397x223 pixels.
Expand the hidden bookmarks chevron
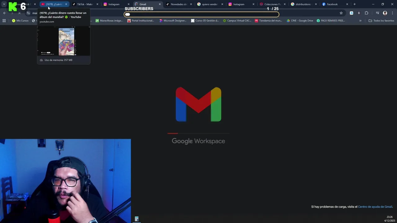(x=360, y=21)
